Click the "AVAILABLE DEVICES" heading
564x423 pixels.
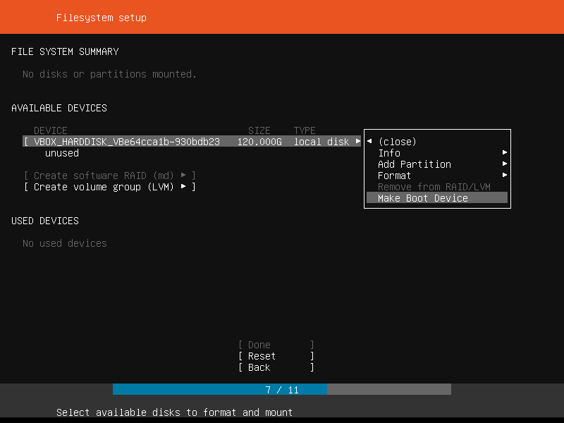pyautogui.click(x=59, y=108)
